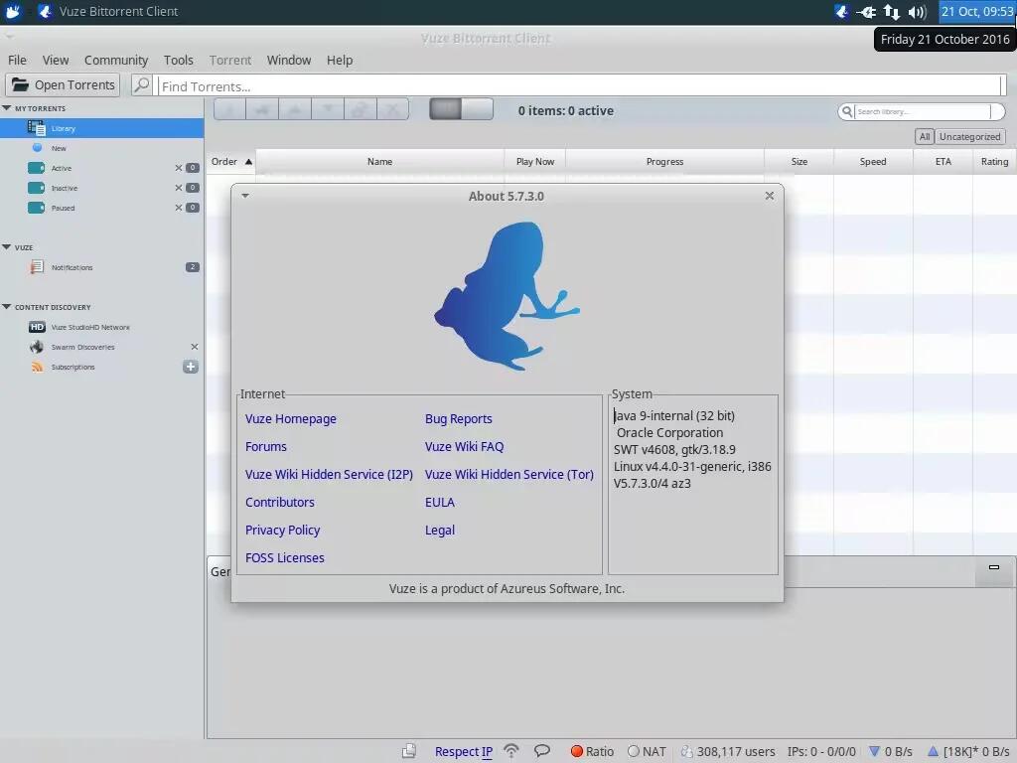This screenshot has width=1017, height=763.
Task: Focus the Find Torrents search field
Action: point(580,85)
